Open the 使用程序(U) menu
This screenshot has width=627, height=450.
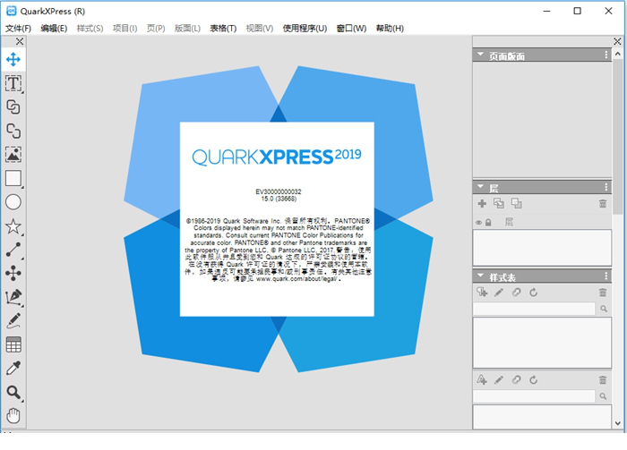[305, 29]
